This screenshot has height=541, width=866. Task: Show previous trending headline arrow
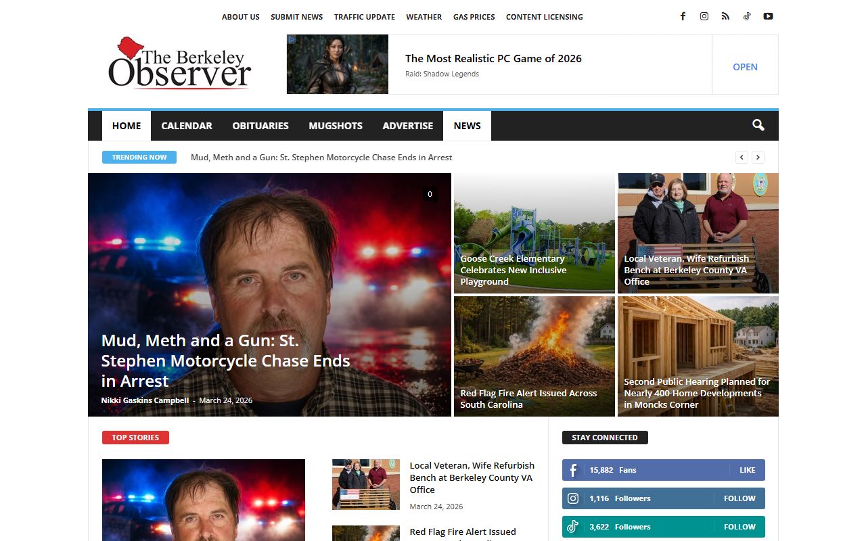(x=742, y=157)
